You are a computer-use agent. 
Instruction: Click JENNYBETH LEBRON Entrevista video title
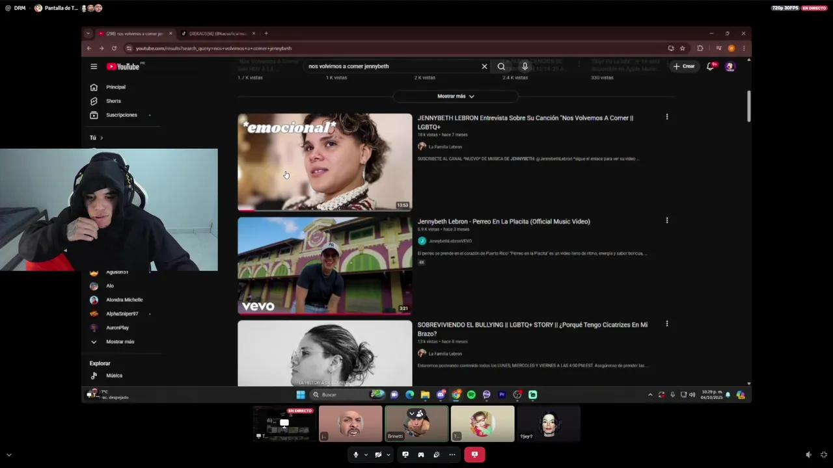tap(525, 122)
